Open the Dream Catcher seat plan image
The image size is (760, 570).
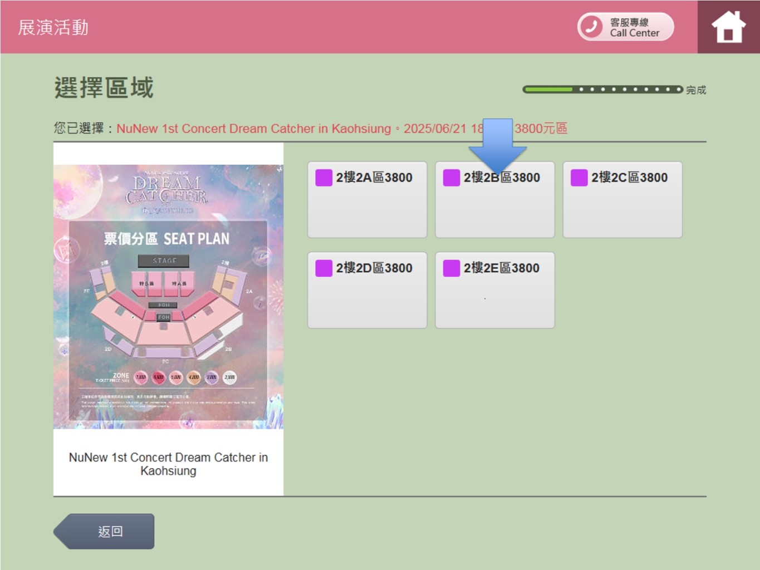tap(168, 296)
